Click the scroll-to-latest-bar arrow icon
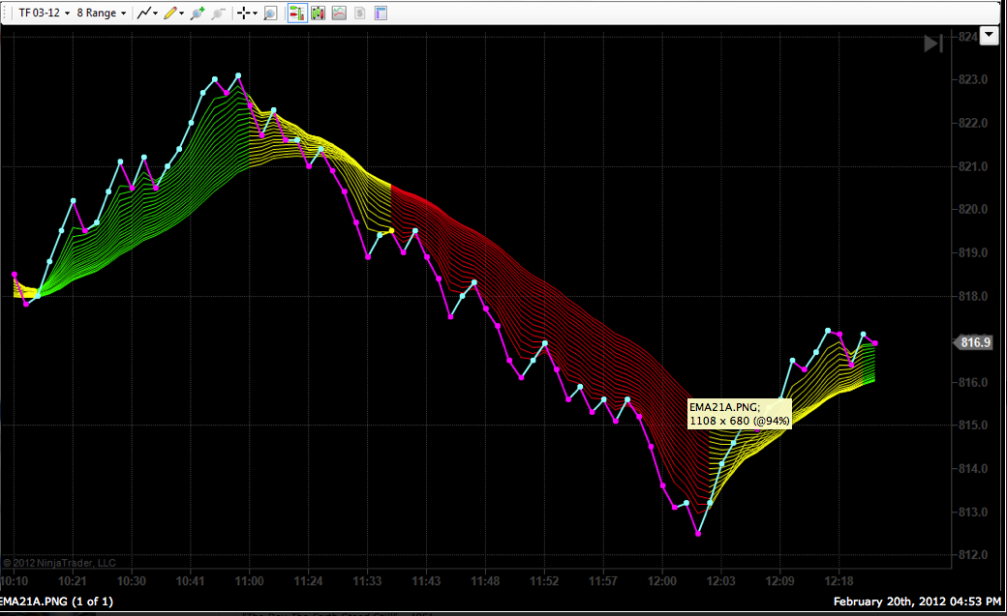Image resolution: width=1007 pixels, height=616 pixels. point(933,43)
